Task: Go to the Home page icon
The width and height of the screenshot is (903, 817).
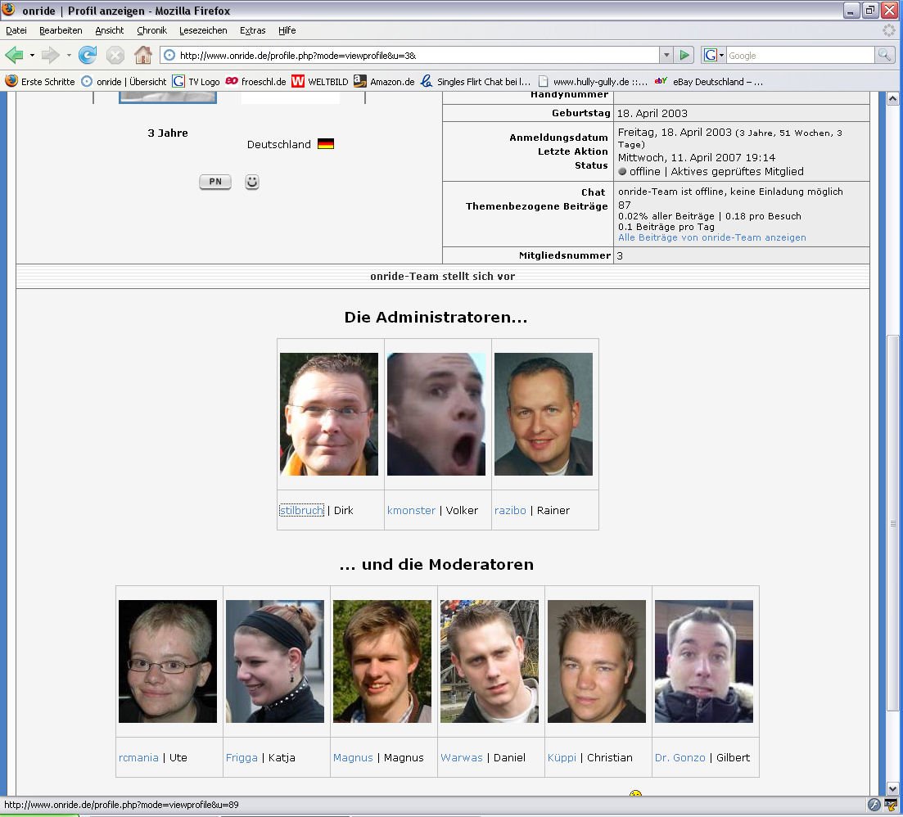Action: 143,56
